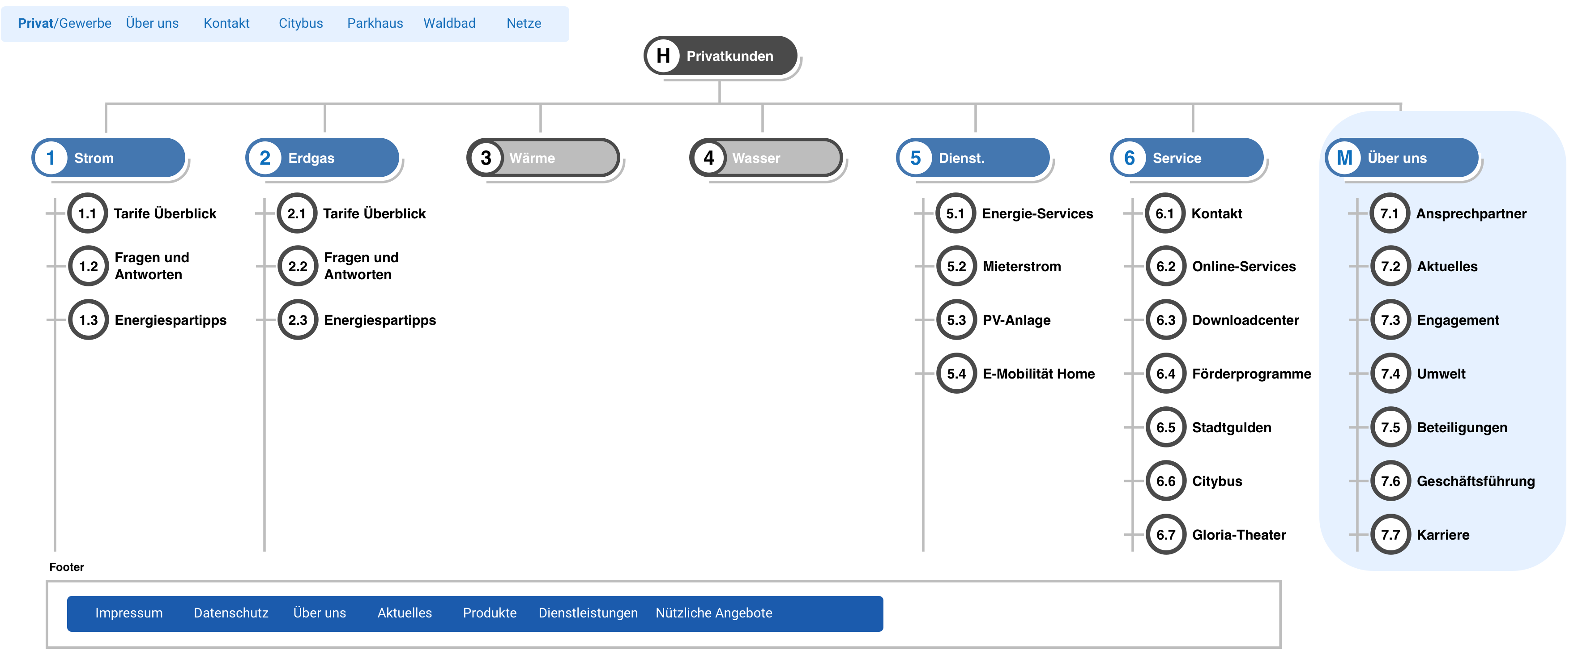Click the Impressum footer link

click(128, 613)
